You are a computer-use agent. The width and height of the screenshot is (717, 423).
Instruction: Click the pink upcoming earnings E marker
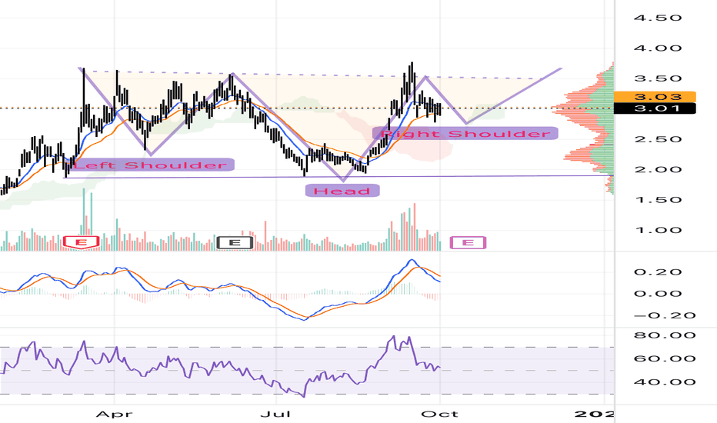[x=468, y=242]
